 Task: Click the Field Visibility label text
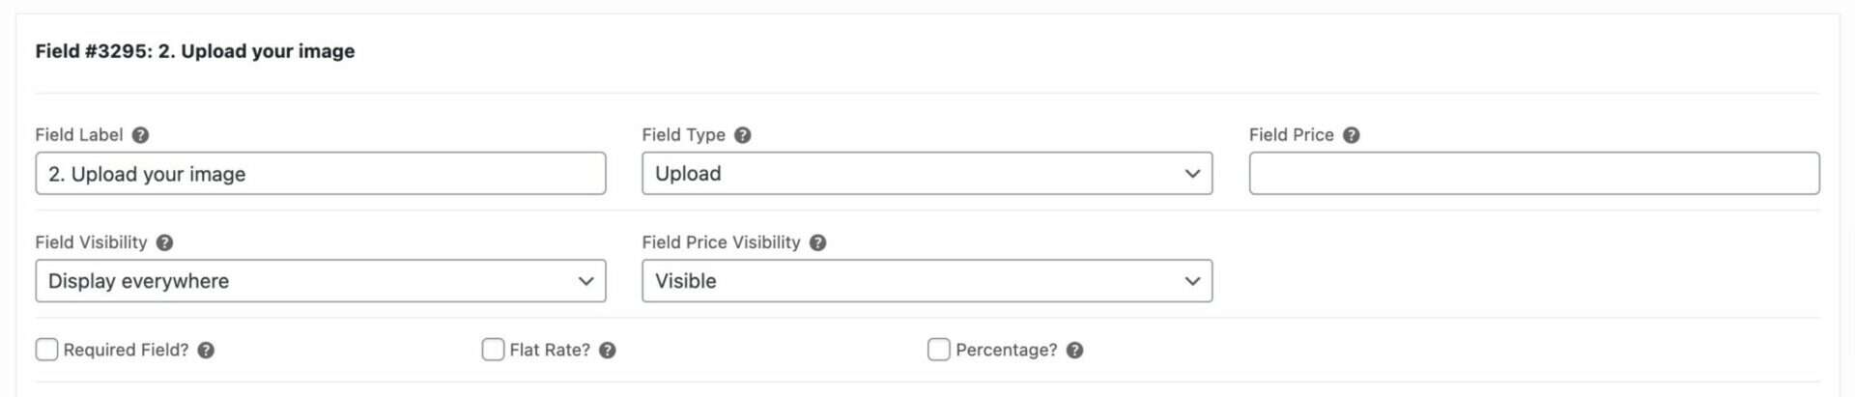point(91,242)
